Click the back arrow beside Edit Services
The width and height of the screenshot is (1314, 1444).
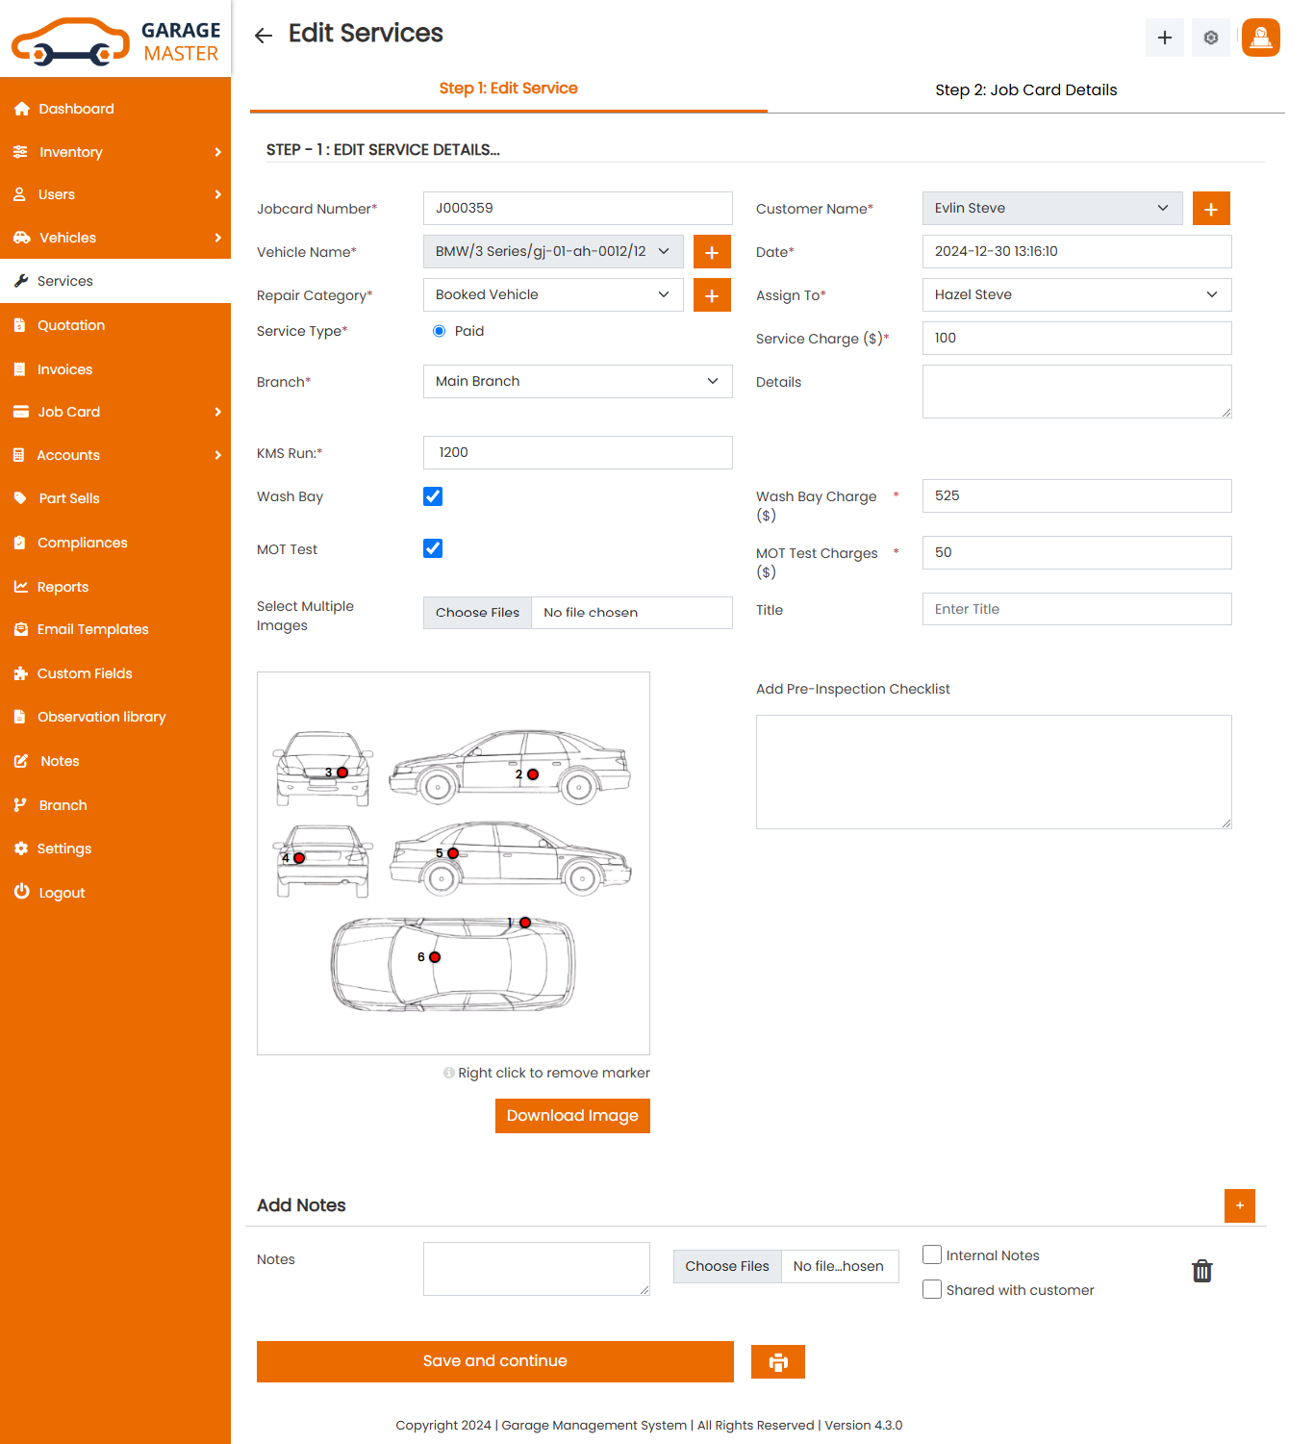pyautogui.click(x=264, y=36)
